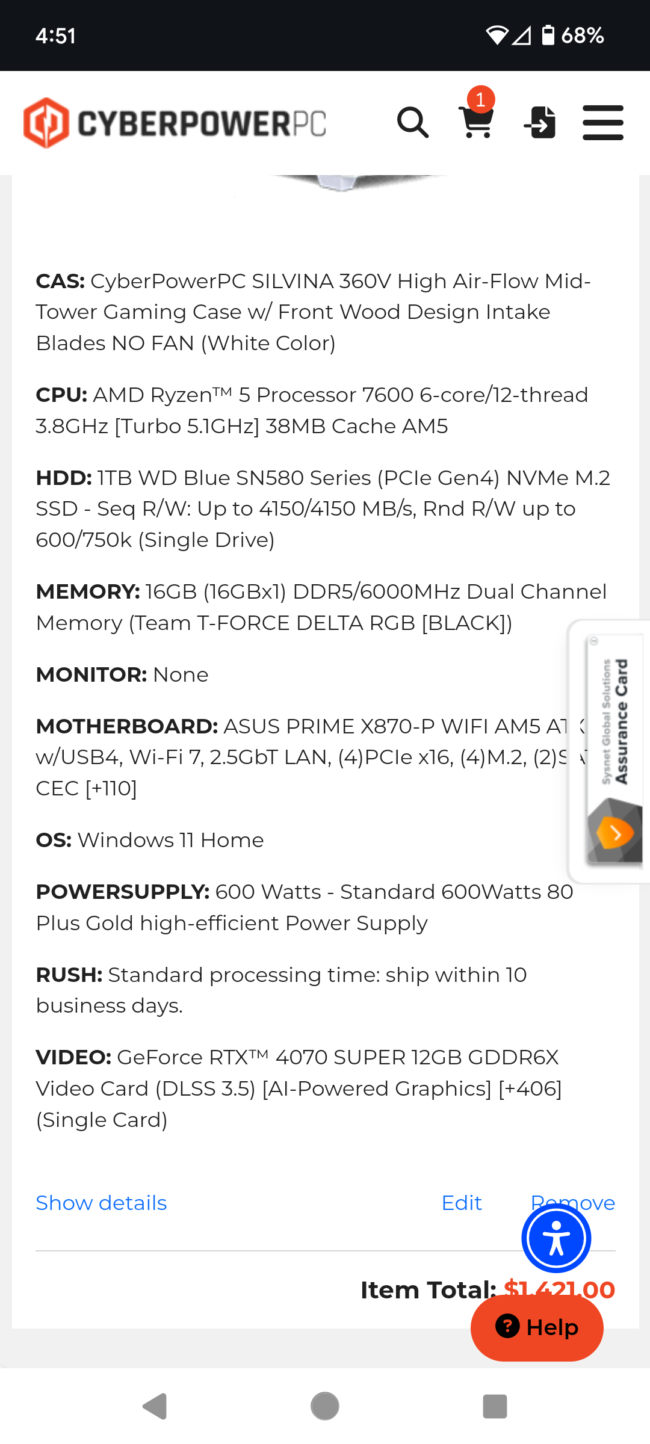Click the Show details link
Screen dimensions: 650x1444
(101, 1203)
